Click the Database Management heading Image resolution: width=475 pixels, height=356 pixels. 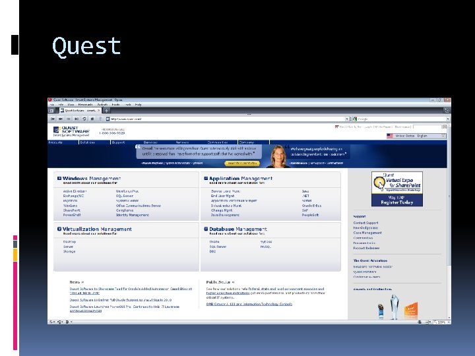click(237, 229)
